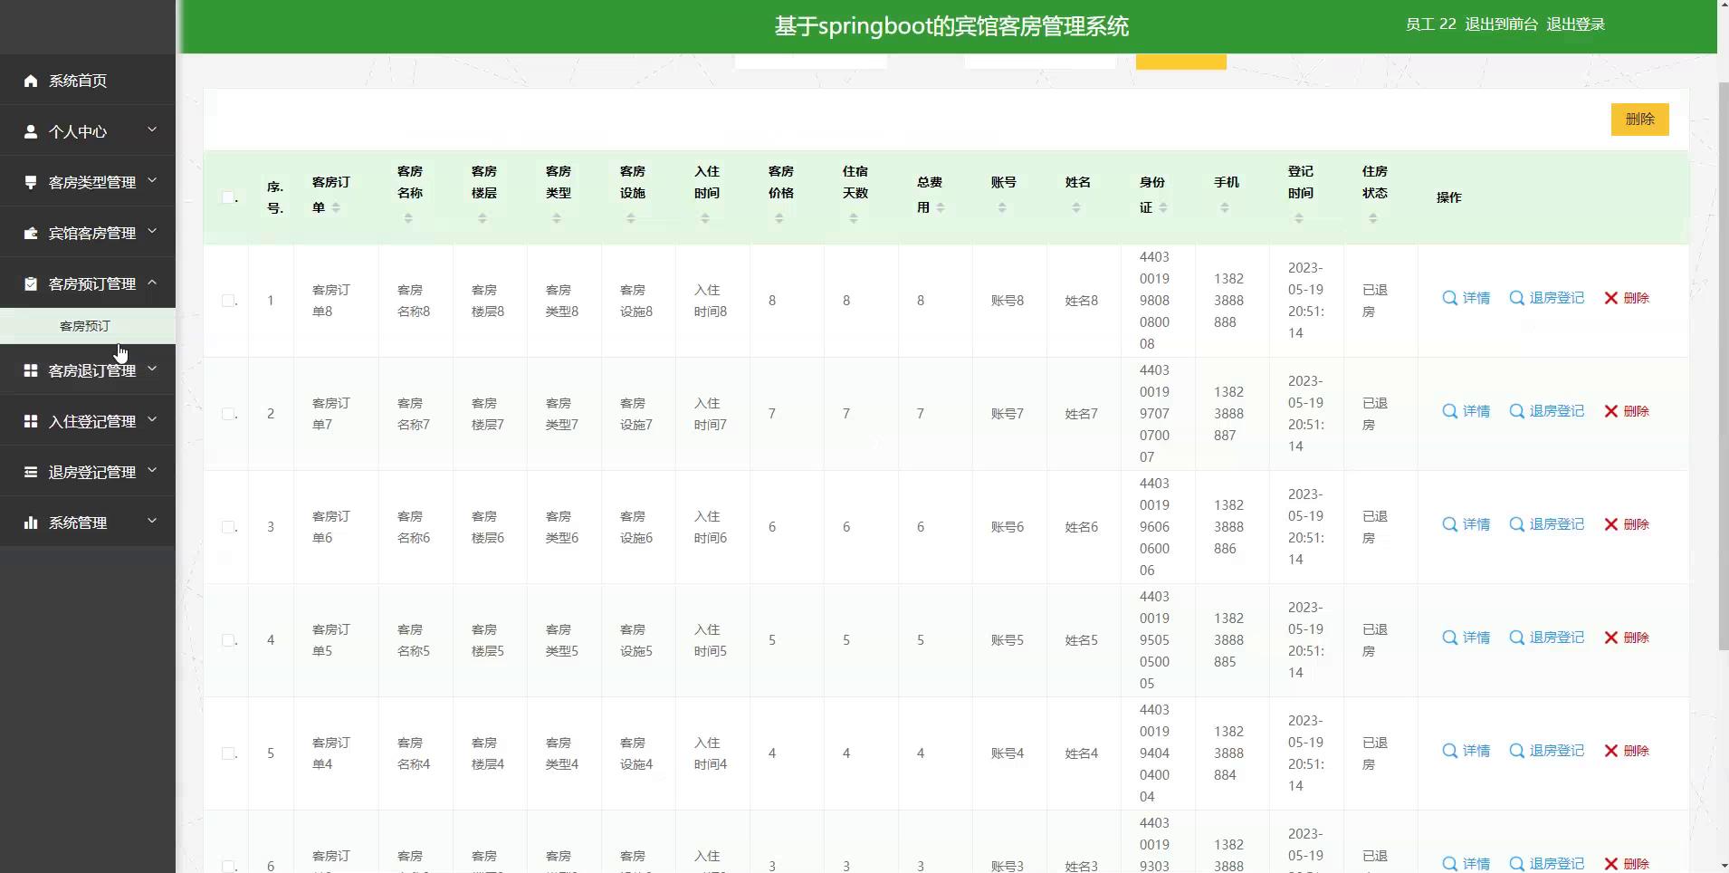
Task: Click page vertical scrollbar thumb
Action: tap(1723, 367)
